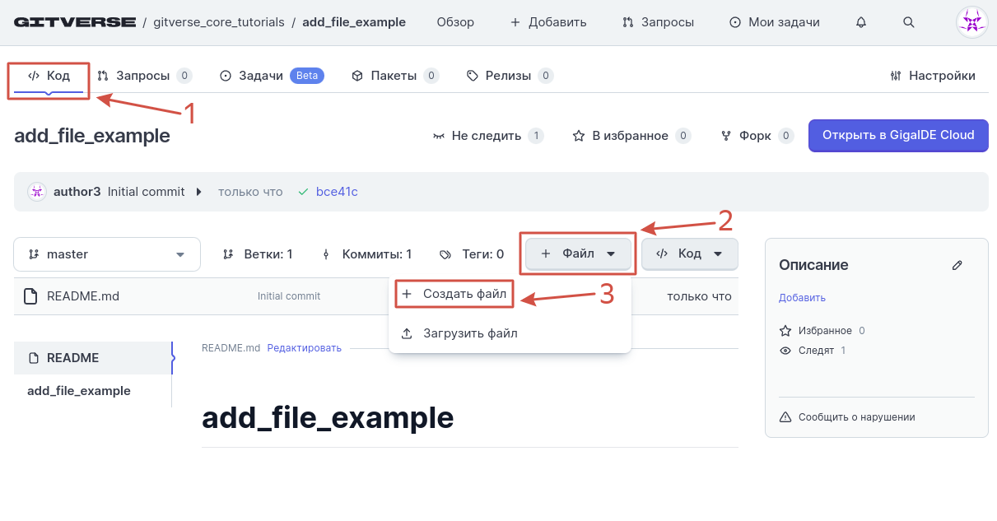
Task: Click the search magnifier icon
Action: click(909, 22)
